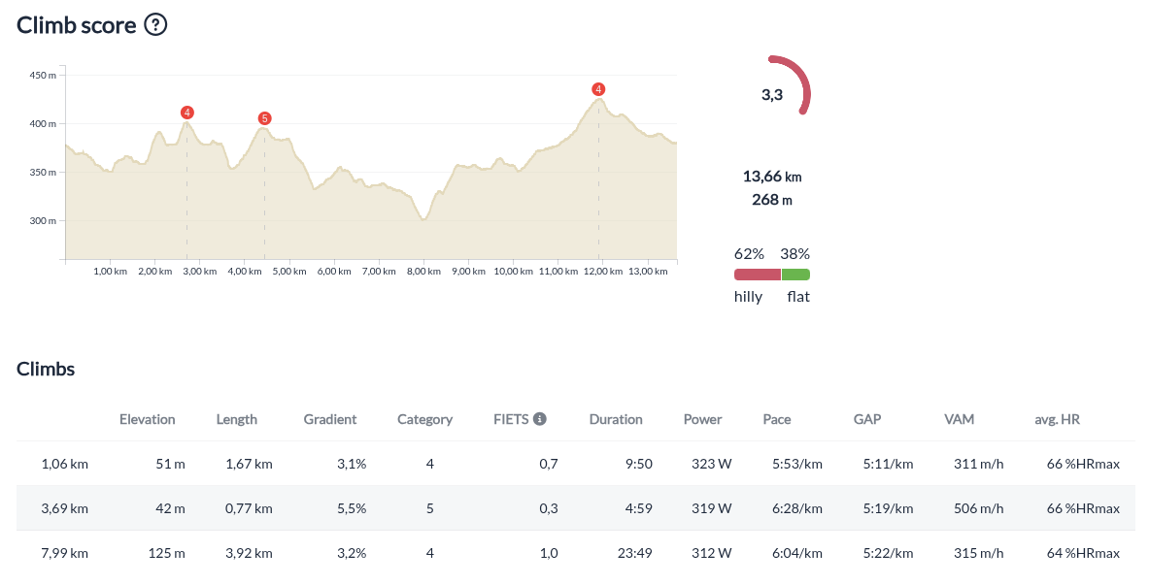Image resolution: width=1149 pixels, height=584 pixels.
Task: Select the category 5 climb marker
Action: 264,118
